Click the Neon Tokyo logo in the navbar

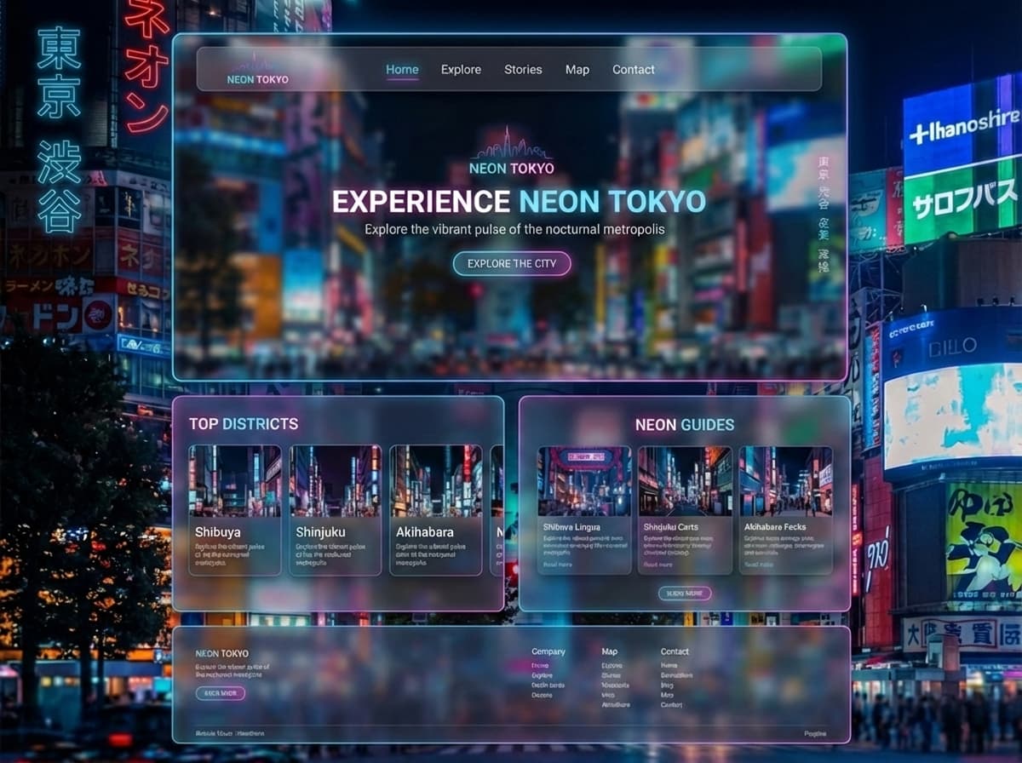(x=257, y=72)
